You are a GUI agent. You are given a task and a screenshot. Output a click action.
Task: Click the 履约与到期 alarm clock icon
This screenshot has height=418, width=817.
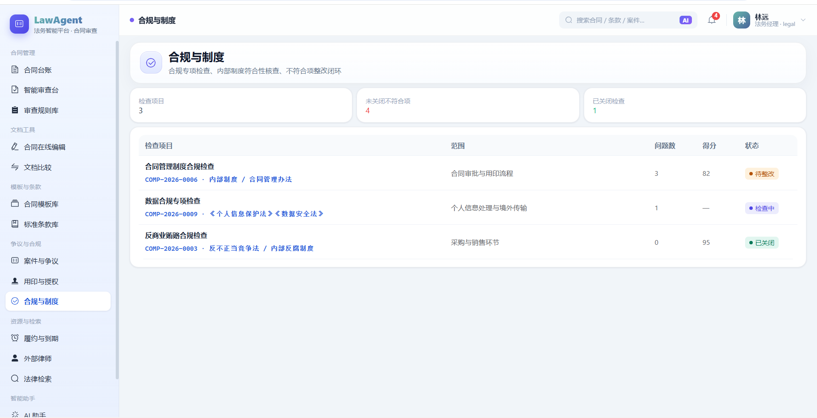[15, 338]
